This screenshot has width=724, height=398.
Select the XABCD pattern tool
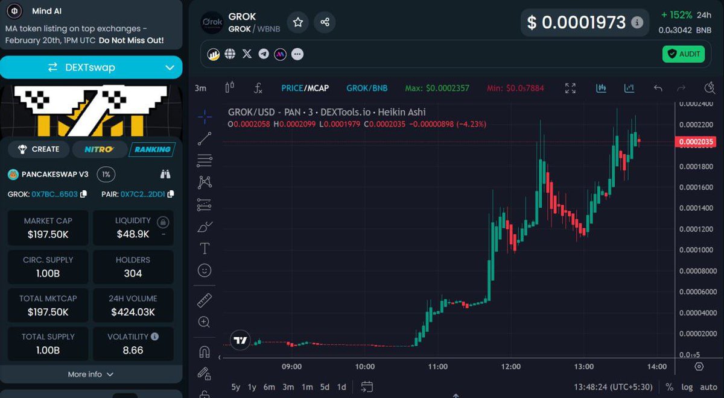205,182
